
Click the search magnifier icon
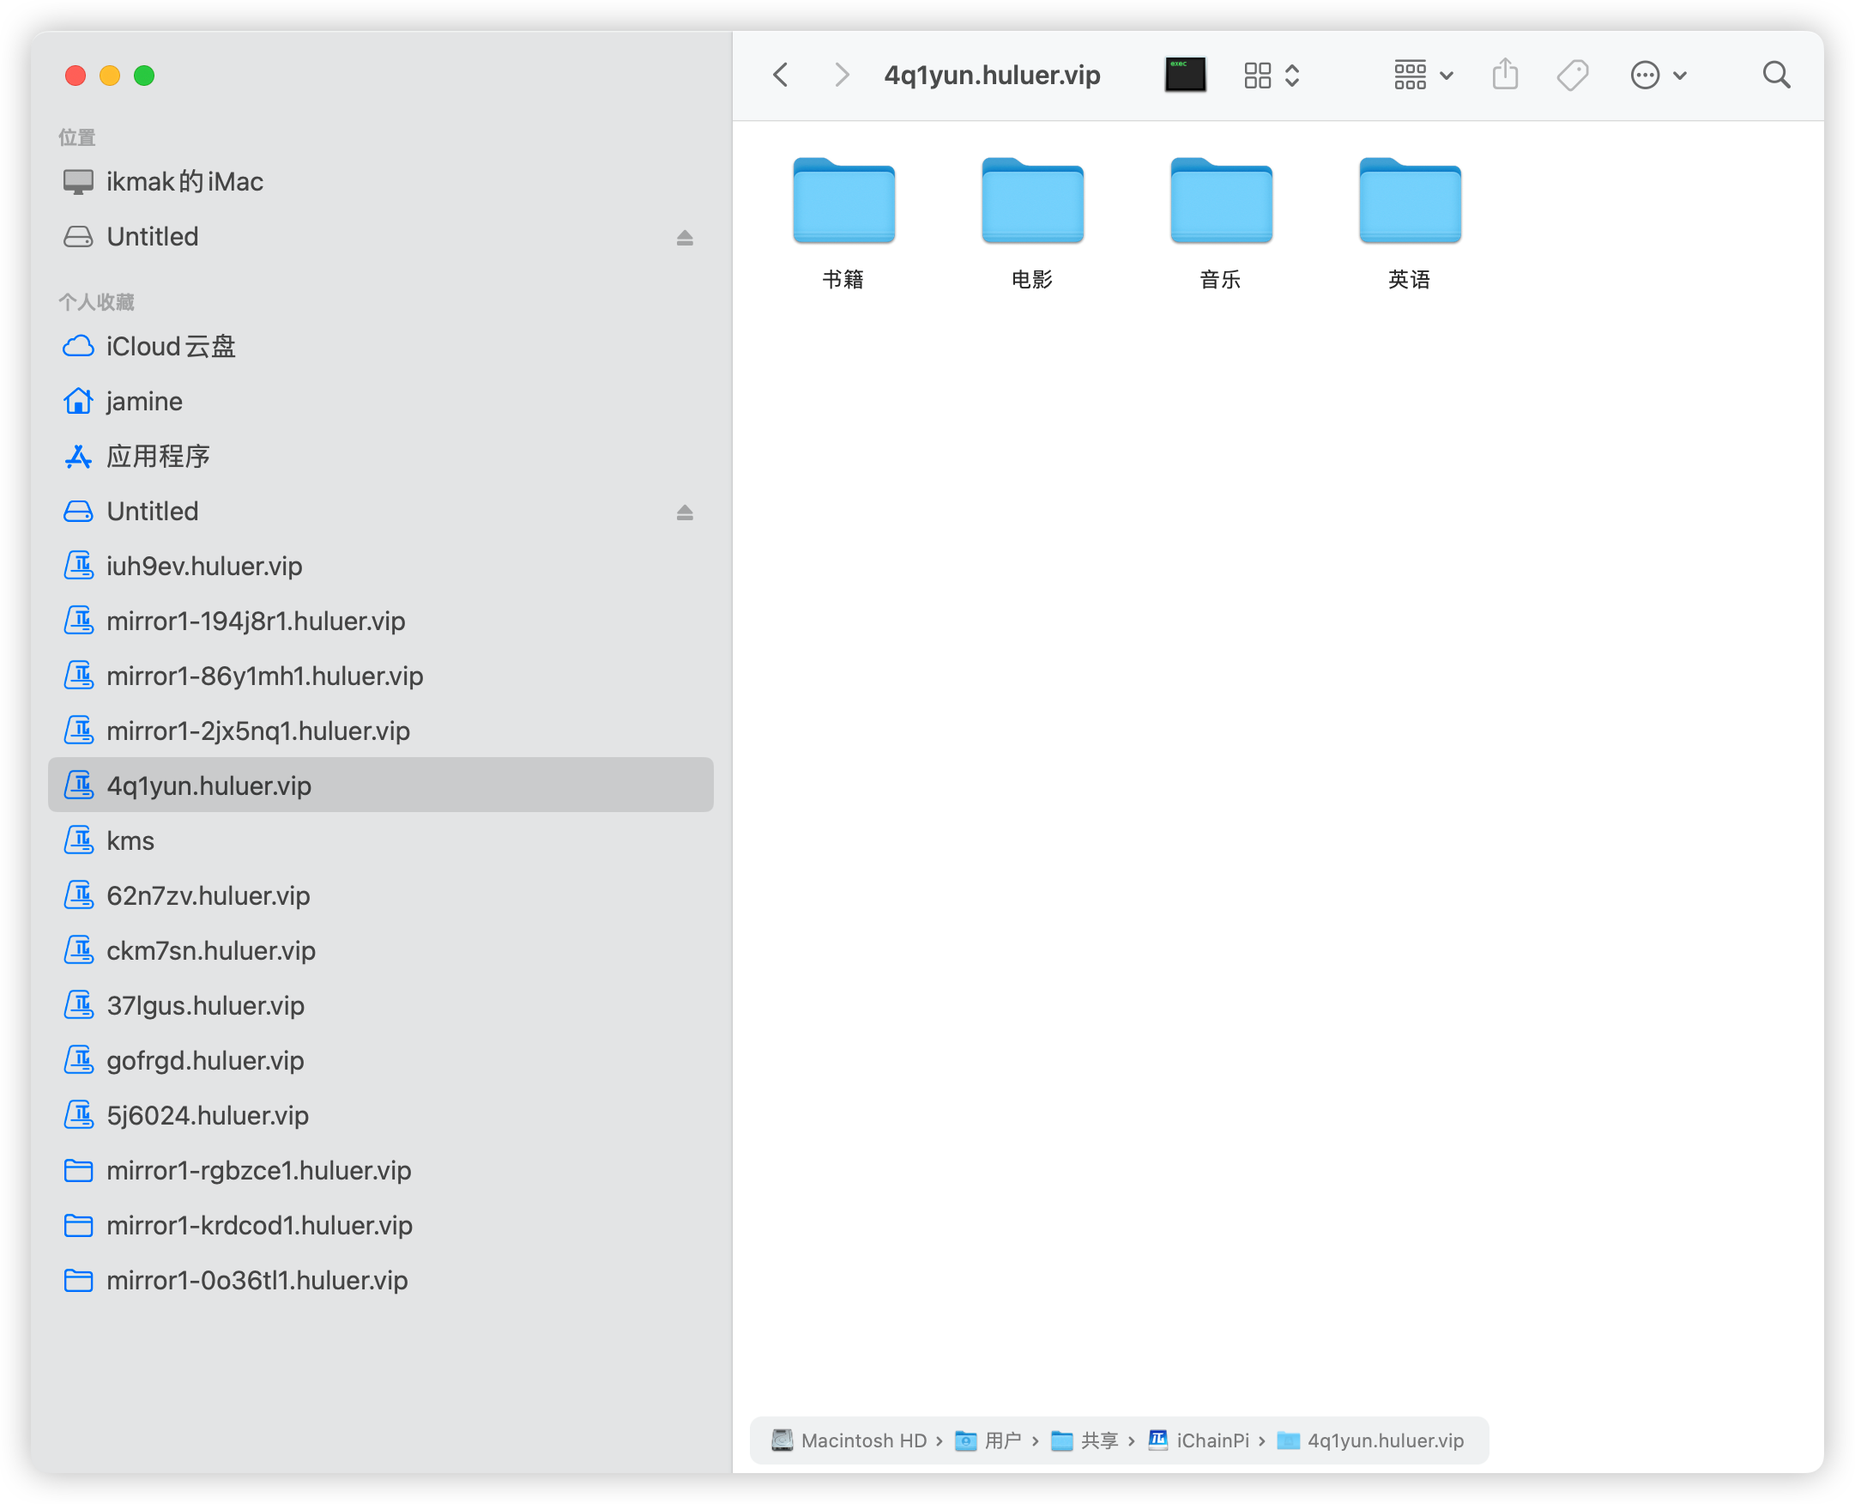1776,76
